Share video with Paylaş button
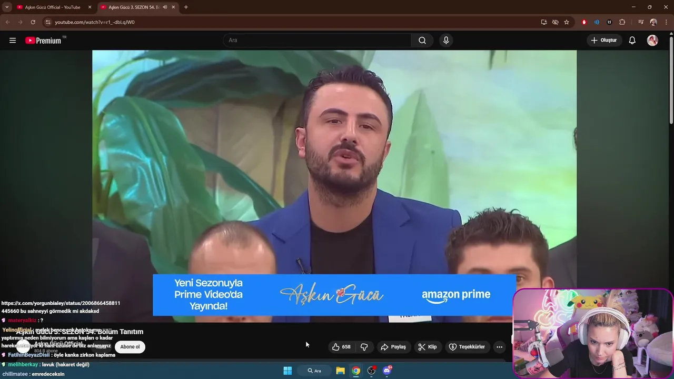The width and height of the screenshot is (674, 379). point(393,347)
